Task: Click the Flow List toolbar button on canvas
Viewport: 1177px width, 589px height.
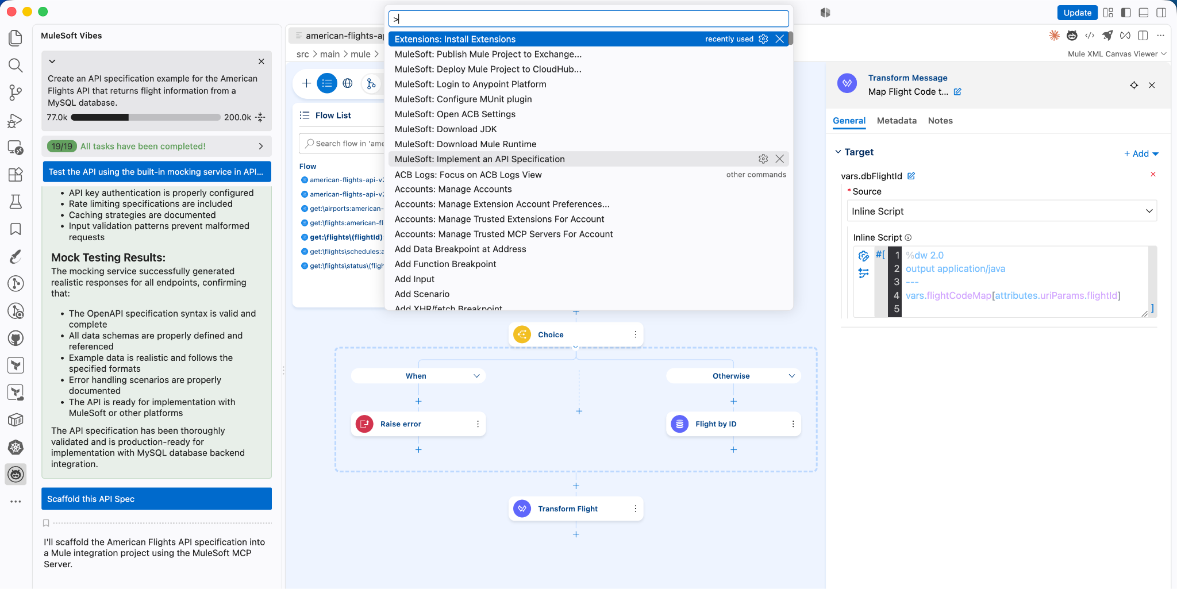Action: coord(327,83)
